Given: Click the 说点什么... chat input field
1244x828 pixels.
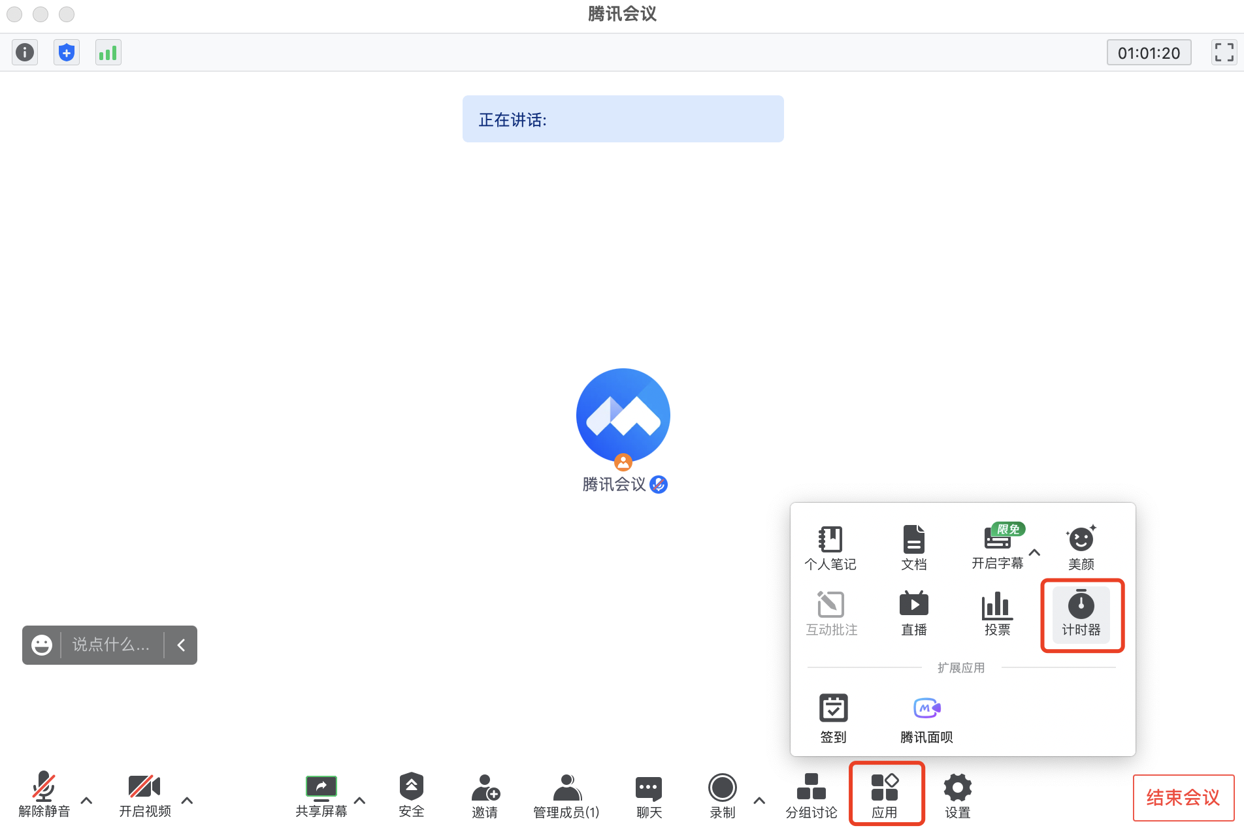Looking at the screenshot, I should coord(111,645).
